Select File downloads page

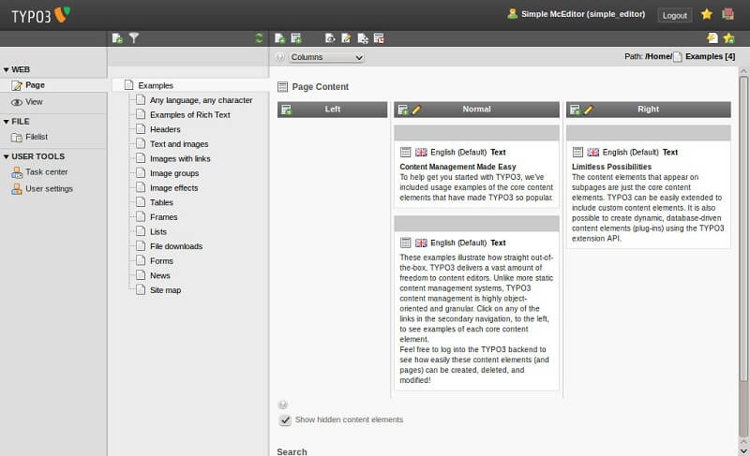pos(176,246)
